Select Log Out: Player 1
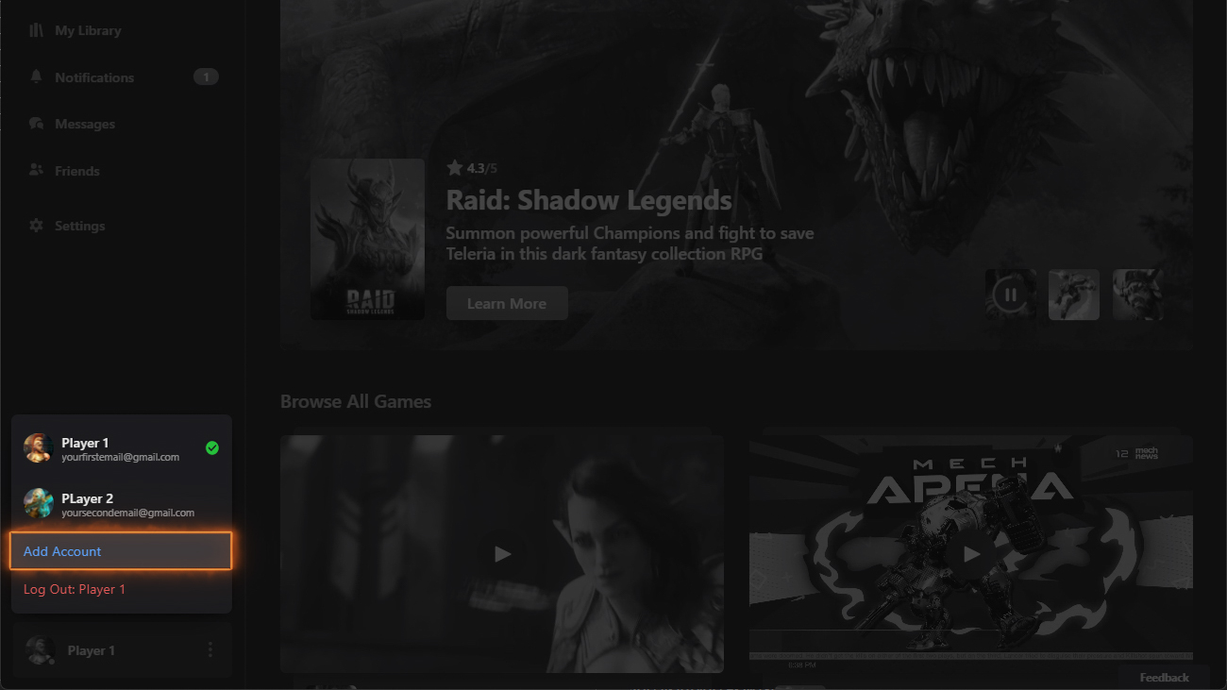Viewport: 1227px width, 690px height. [x=75, y=589]
